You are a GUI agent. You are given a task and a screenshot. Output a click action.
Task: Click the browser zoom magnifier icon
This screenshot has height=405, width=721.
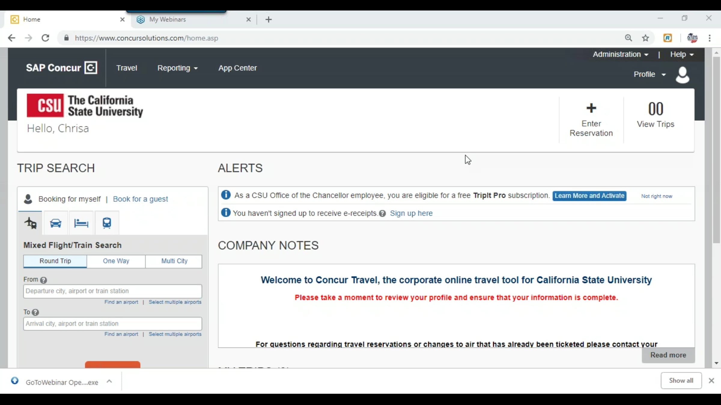click(x=628, y=38)
